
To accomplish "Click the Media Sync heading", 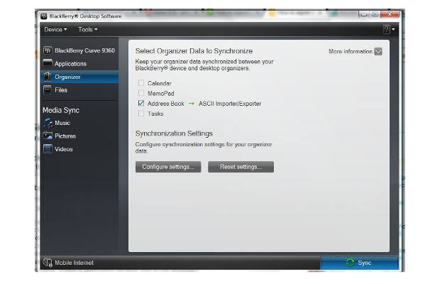I will pos(61,110).
